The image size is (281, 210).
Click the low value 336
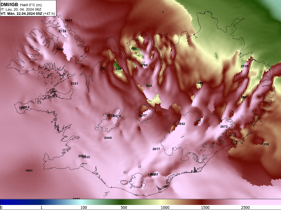(x=118, y=69)
